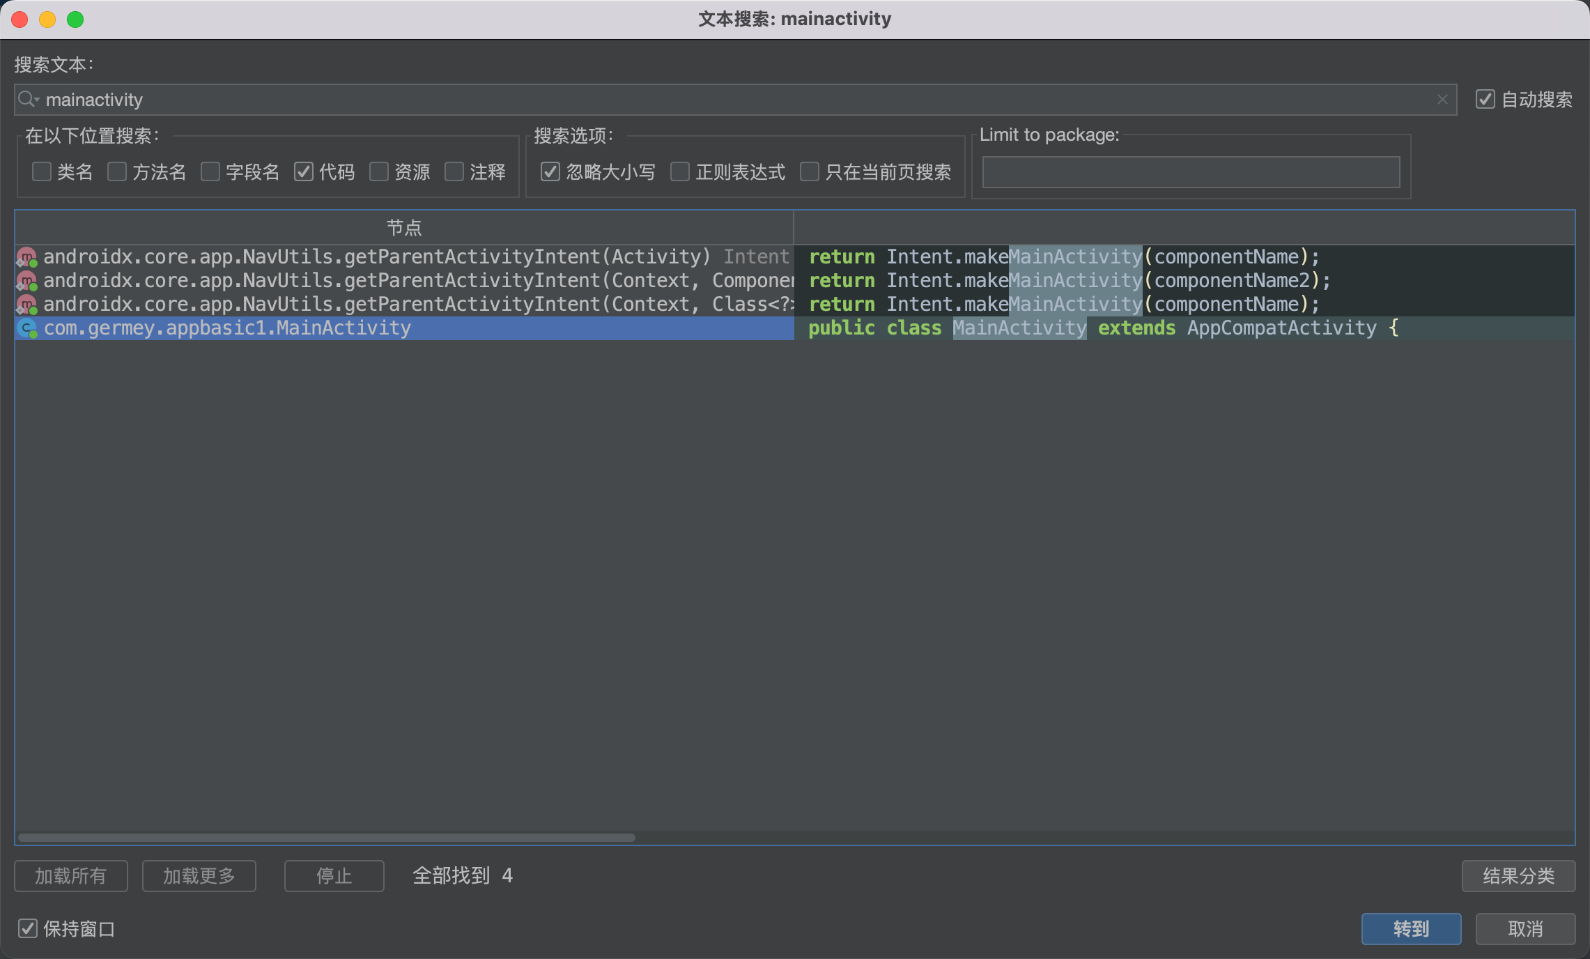This screenshot has height=959, width=1590.
Task: Click method icon of second NavUtils result
Action: 26,281
